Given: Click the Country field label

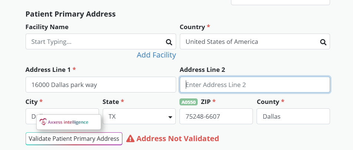Looking at the screenshot, I should [x=192, y=27].
